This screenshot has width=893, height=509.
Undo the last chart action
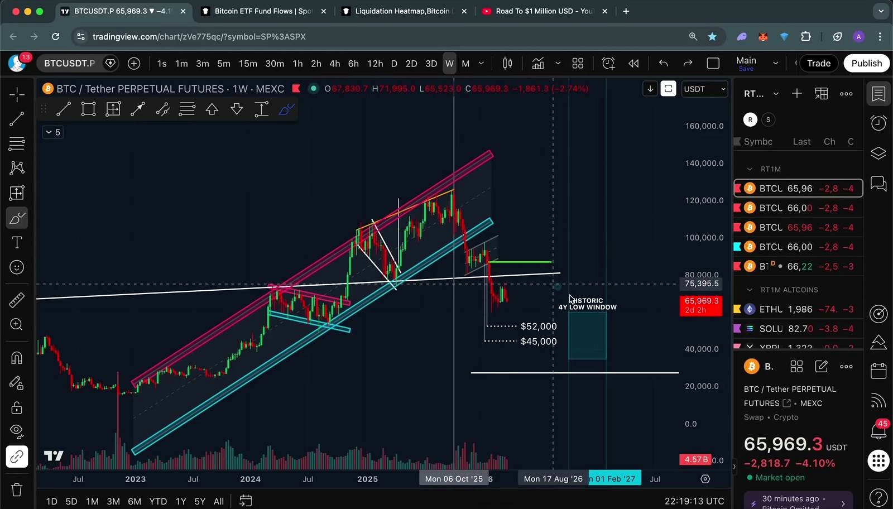coord(663,64)
